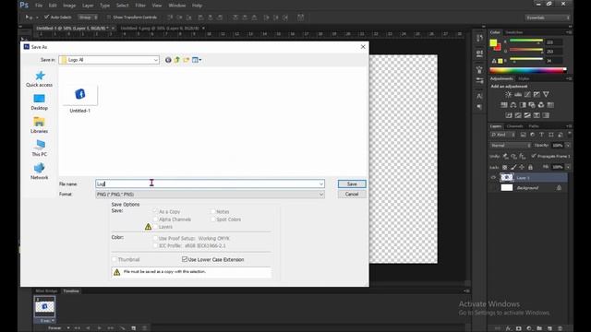Open Libraries in the places bar
591x332 pixels.
40,125
